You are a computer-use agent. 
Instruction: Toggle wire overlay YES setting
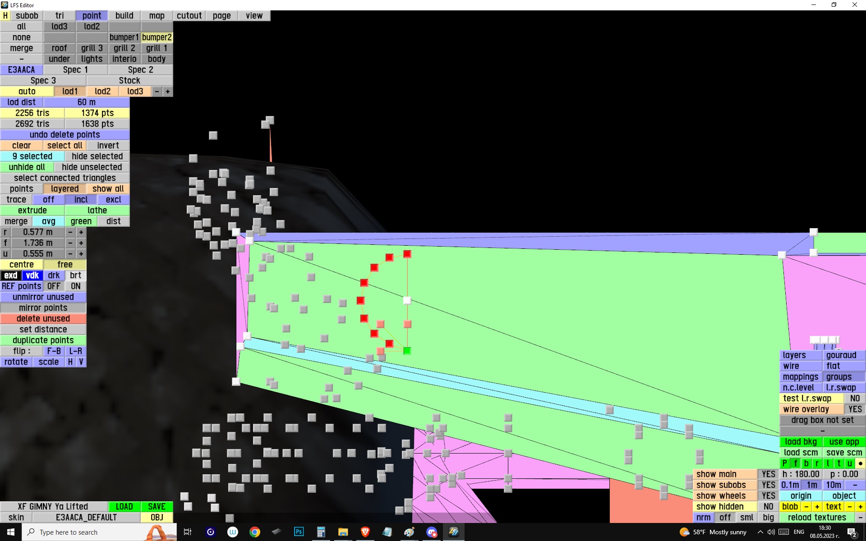854,409
